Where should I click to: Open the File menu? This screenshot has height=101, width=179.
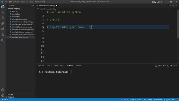(6, 2)
